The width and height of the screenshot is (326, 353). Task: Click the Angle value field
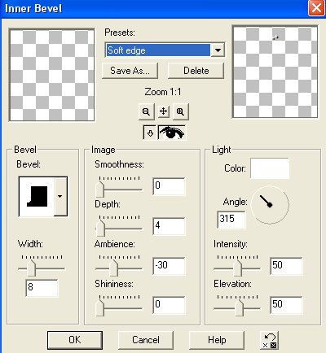(231, 220)
